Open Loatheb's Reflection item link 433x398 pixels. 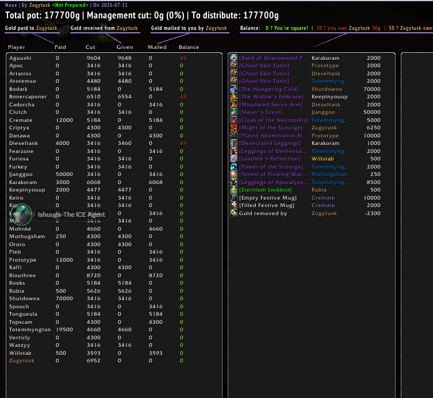(270, 159)
